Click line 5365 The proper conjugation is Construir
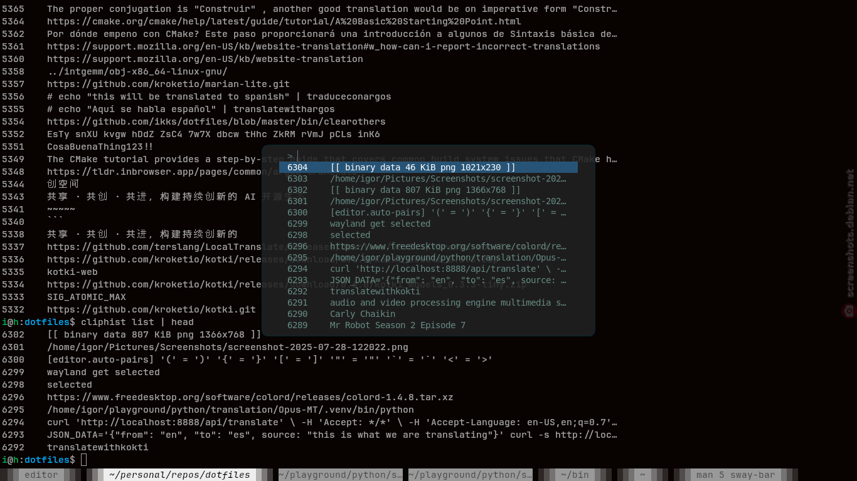The width and height of the screenshot is (857, 481). (332, 9)
